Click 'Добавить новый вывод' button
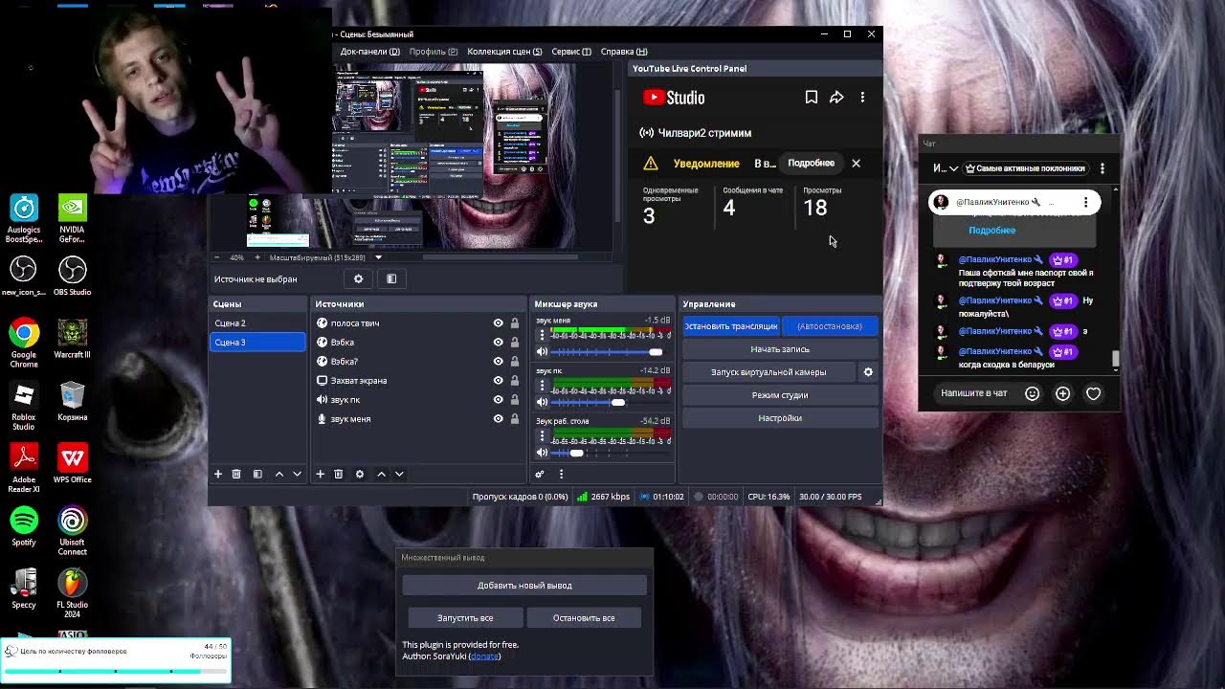Viewport: 1225px width, 689px height. tap(524, 586)
